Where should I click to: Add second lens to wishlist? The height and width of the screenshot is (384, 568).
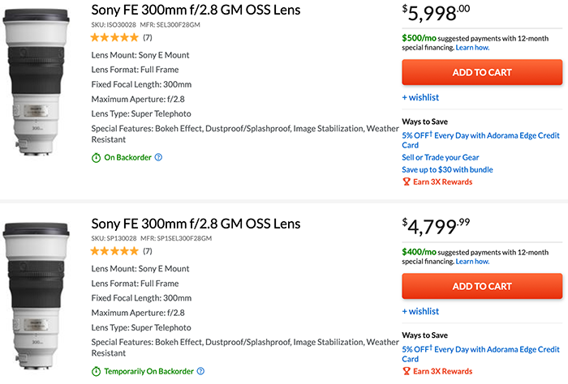point(420,311)
